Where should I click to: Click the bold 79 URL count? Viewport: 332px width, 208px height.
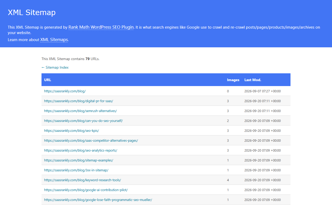[x=88, y=59]
